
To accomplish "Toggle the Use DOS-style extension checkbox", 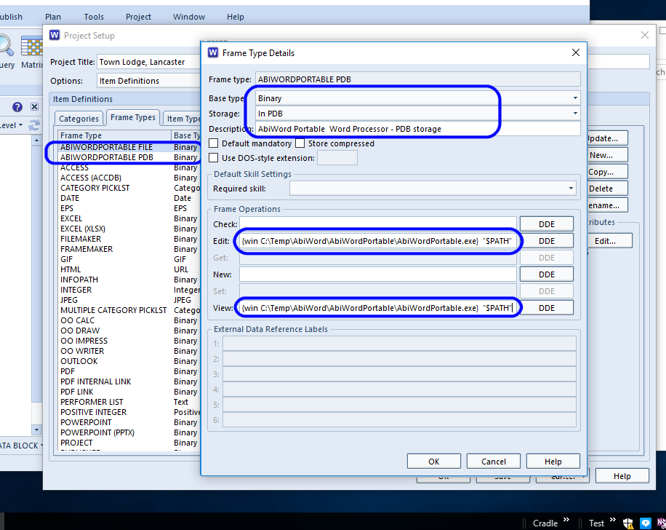I will click(214, 158).
